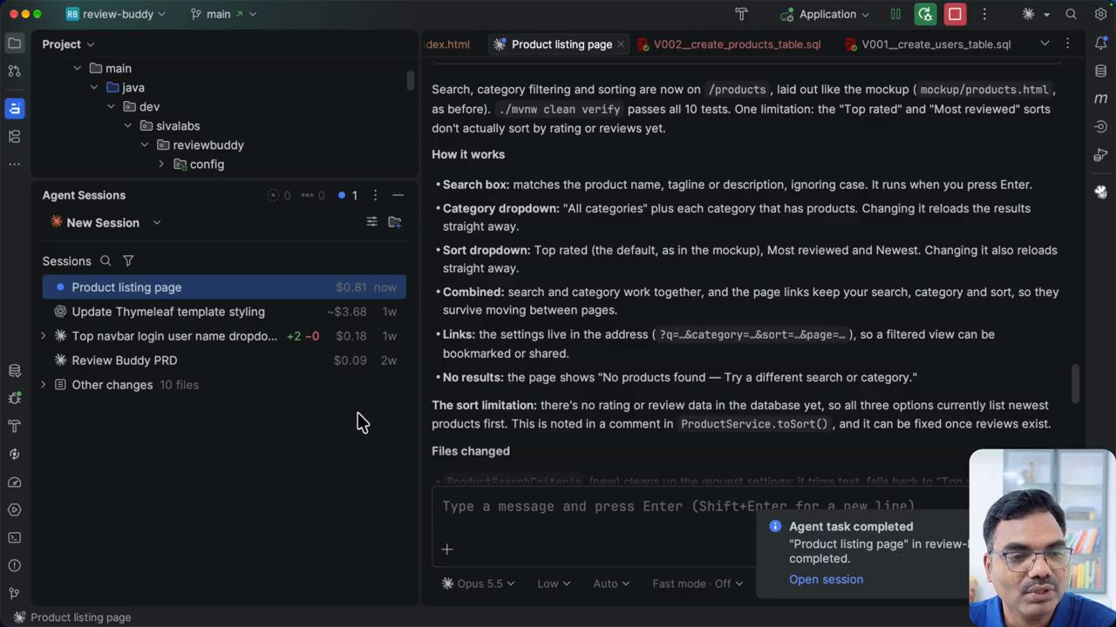
Task: Toggle the Agent Sessions tool window
Action: click(x=14, y=108)
